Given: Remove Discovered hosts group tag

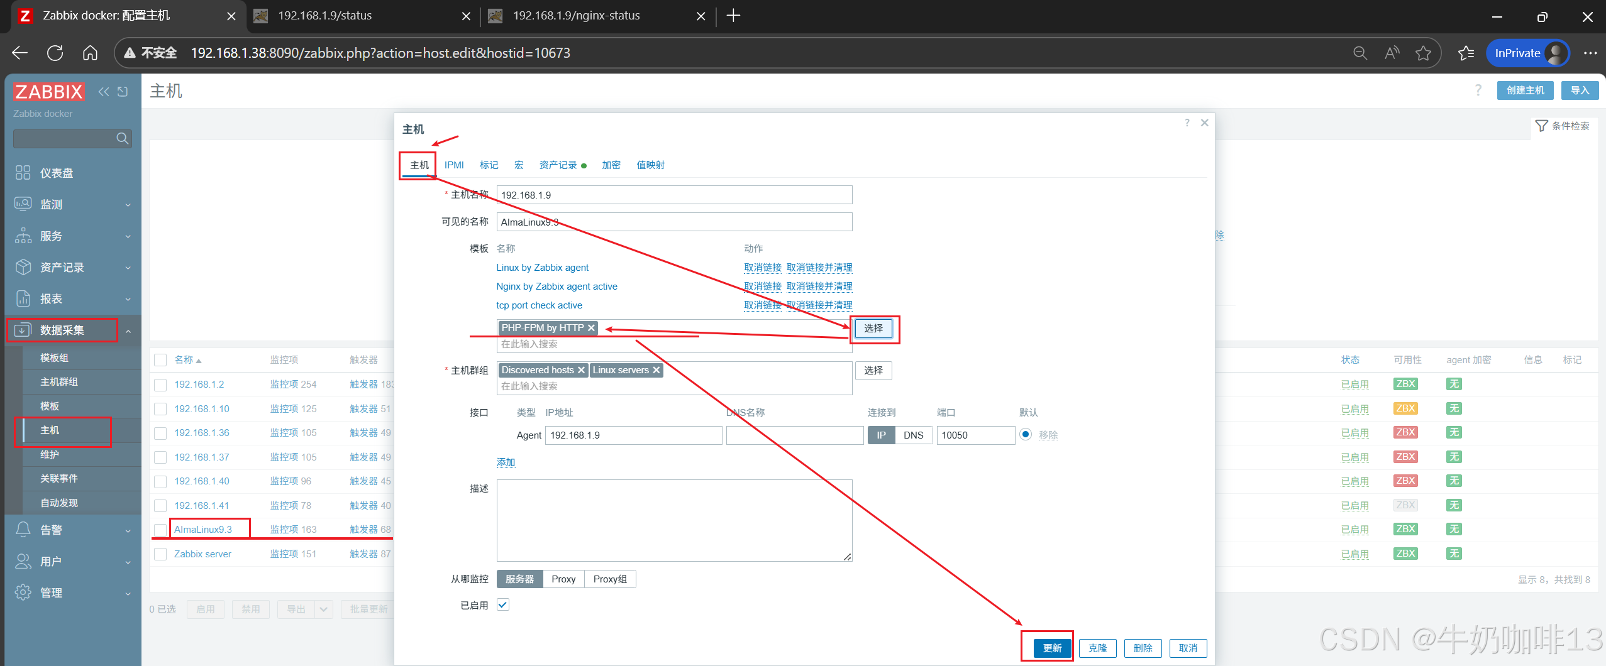Looking at the screenshot, I should pyautogui.click(x=581, y=370).
